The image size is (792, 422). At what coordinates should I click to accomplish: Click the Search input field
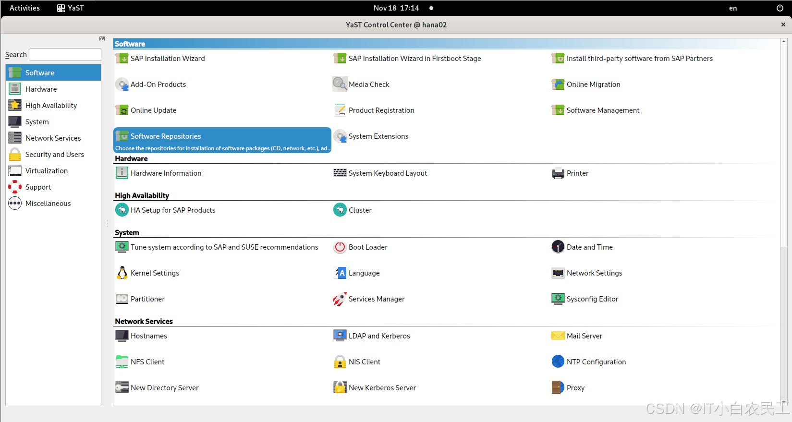pos(65,55)
